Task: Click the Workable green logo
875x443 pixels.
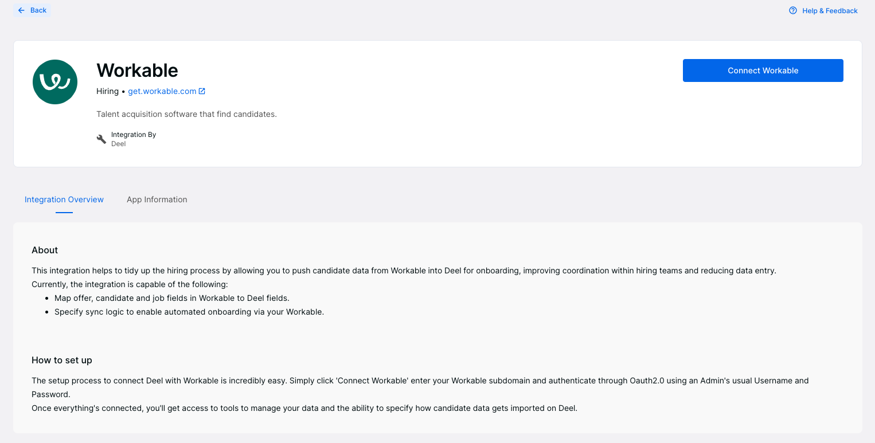Action: pos(55,82)
